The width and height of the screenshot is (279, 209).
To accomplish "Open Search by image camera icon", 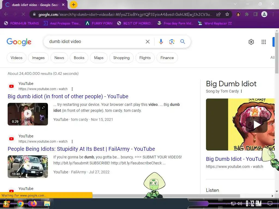I will [172, 42].
